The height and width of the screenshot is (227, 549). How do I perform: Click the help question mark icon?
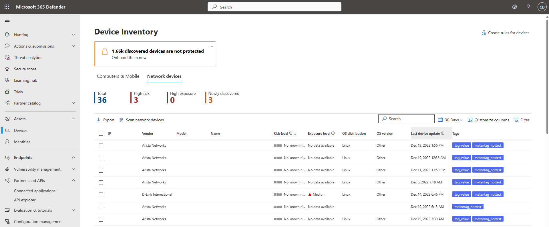coord(528,7)
